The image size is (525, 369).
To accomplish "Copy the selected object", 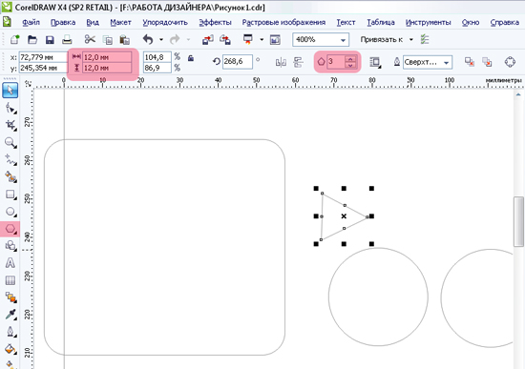I will (108, 40).
